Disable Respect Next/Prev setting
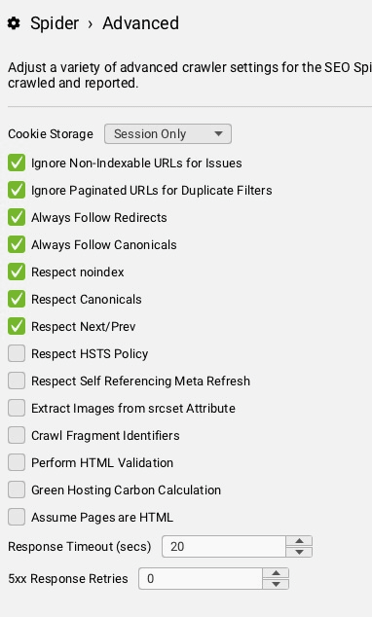Screen dimensions: 372x617 17,326
